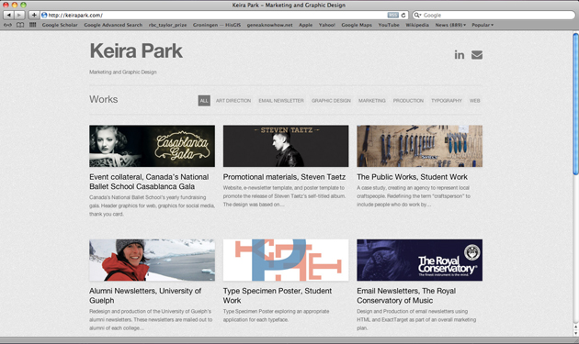
Task: Open the Steven Taetz thumbnail image
Action: coord(286,146)
